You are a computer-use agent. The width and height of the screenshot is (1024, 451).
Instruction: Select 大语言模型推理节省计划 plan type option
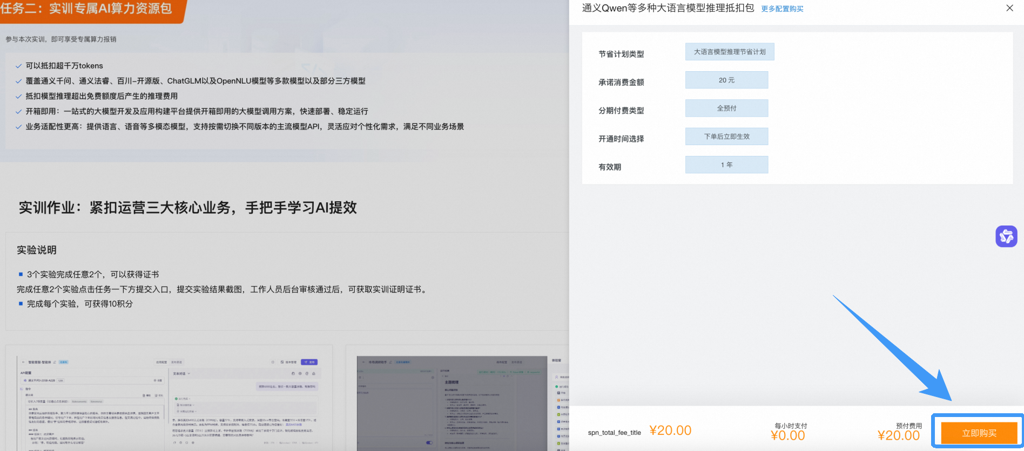(730, 52)
